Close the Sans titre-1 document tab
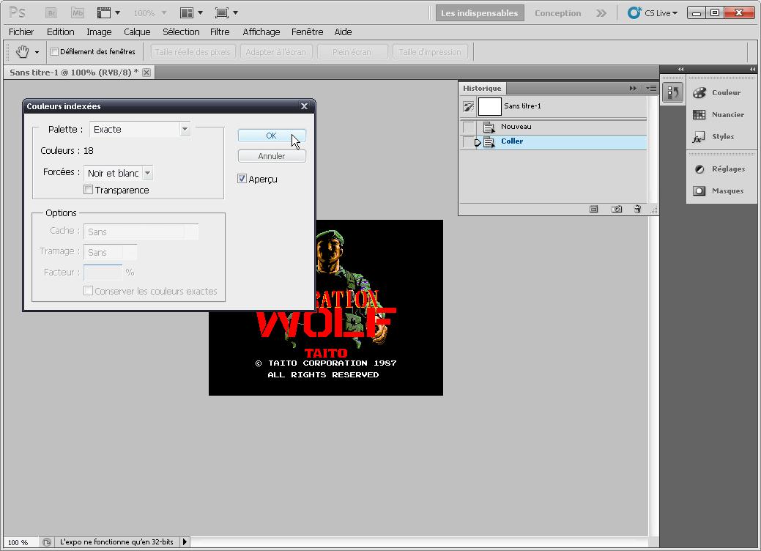 point(146,73)
